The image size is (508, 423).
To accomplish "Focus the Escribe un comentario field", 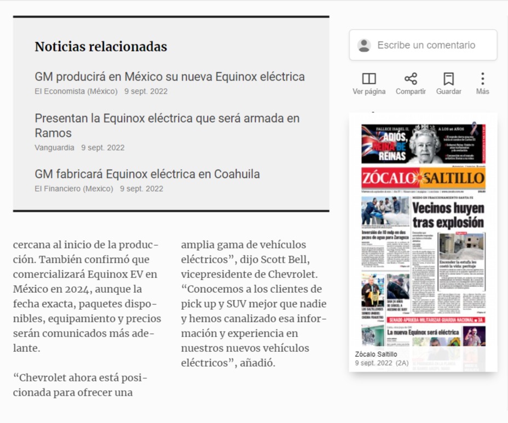I will click(x=423, y=45).
